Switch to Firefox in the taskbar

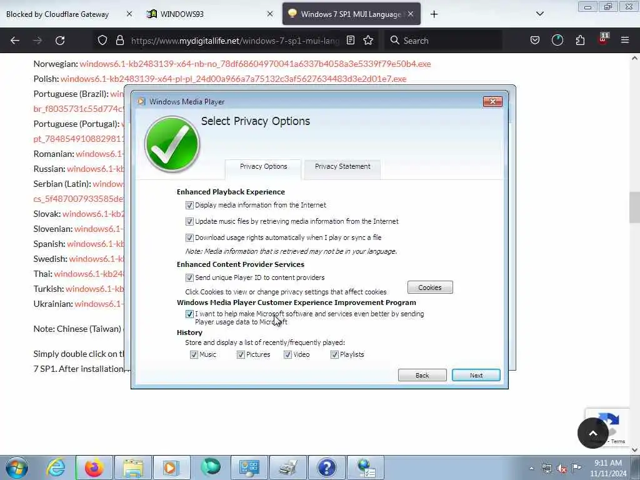pyautogui.click(x=94, y=467)
